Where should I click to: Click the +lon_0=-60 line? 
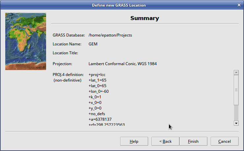coord(98,91)
